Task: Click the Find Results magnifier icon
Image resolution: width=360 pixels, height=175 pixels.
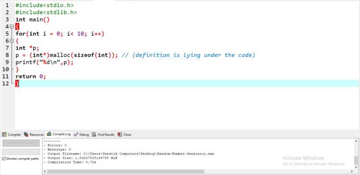Action: point(94,135)
